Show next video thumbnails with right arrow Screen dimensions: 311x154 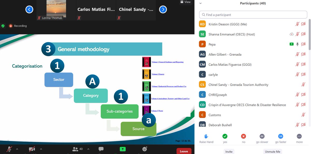click(x=163, y=10)
